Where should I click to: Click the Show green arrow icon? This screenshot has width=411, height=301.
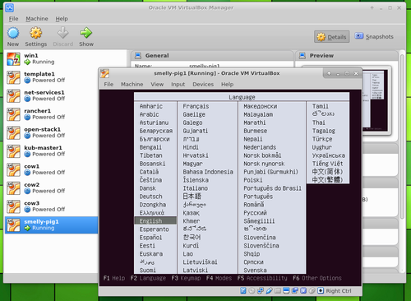pos(86,33)
